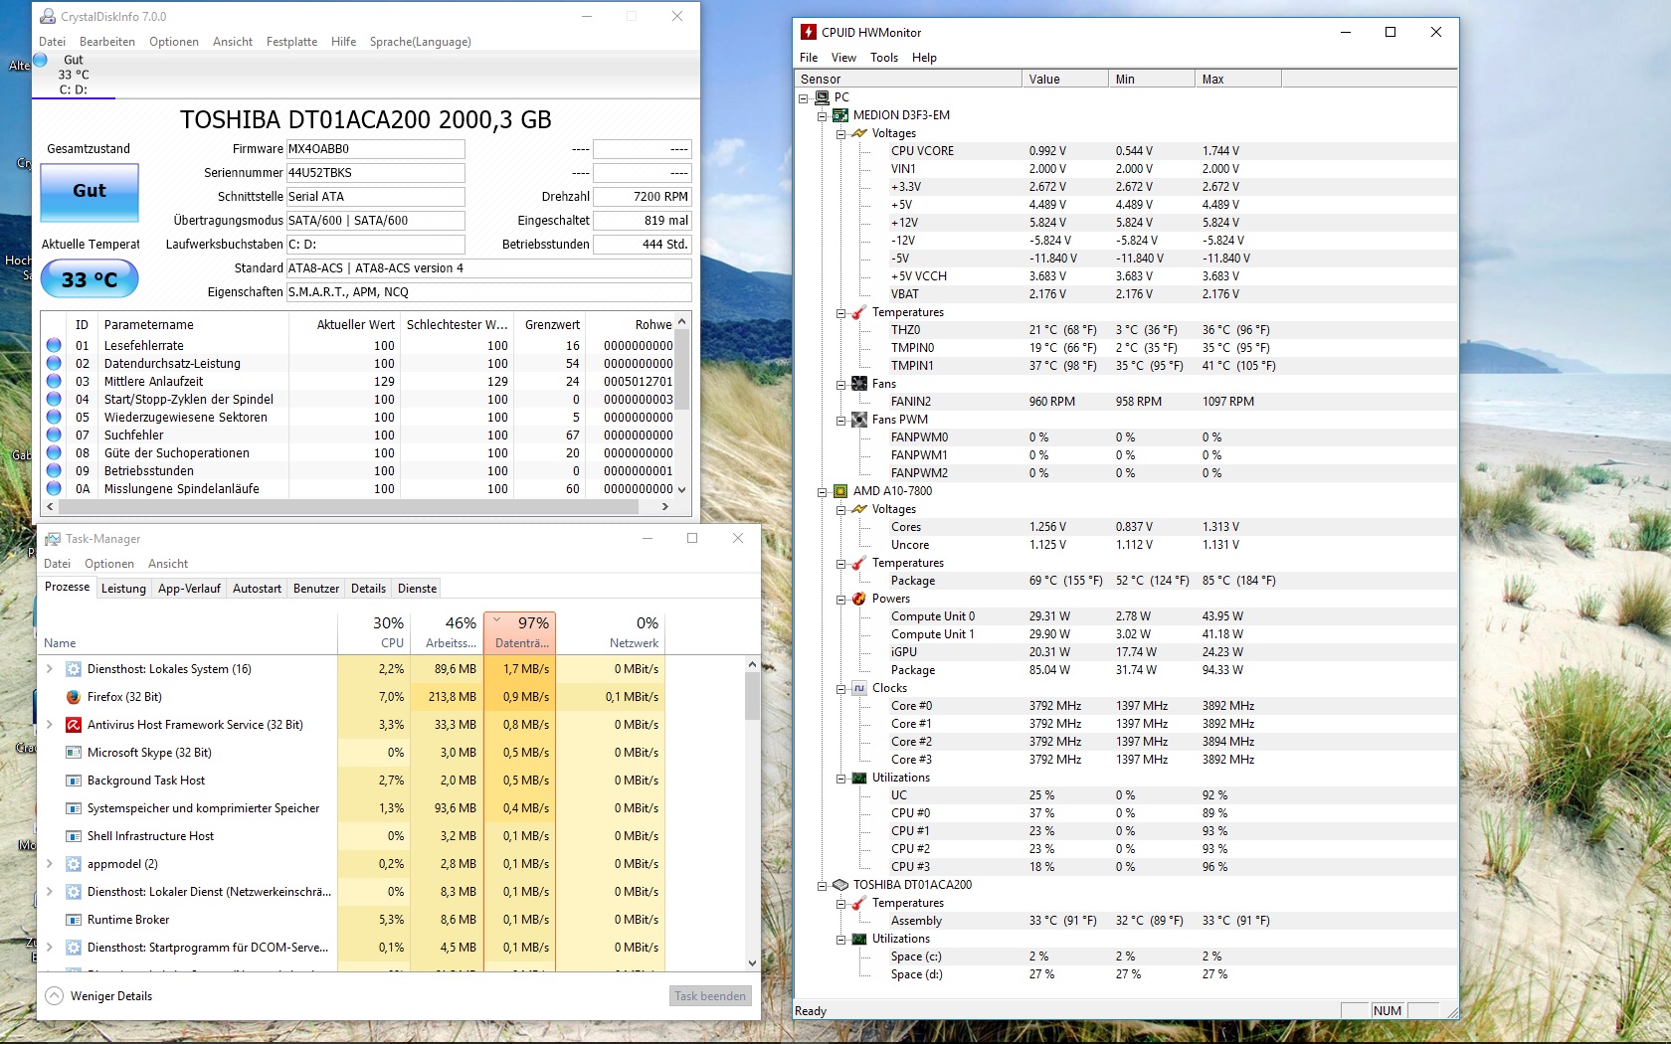Viewport: 1671px width, 1044px height.
Task: Collapse the MEDION D3F3-EM tree node
Action: click(823, 115)
